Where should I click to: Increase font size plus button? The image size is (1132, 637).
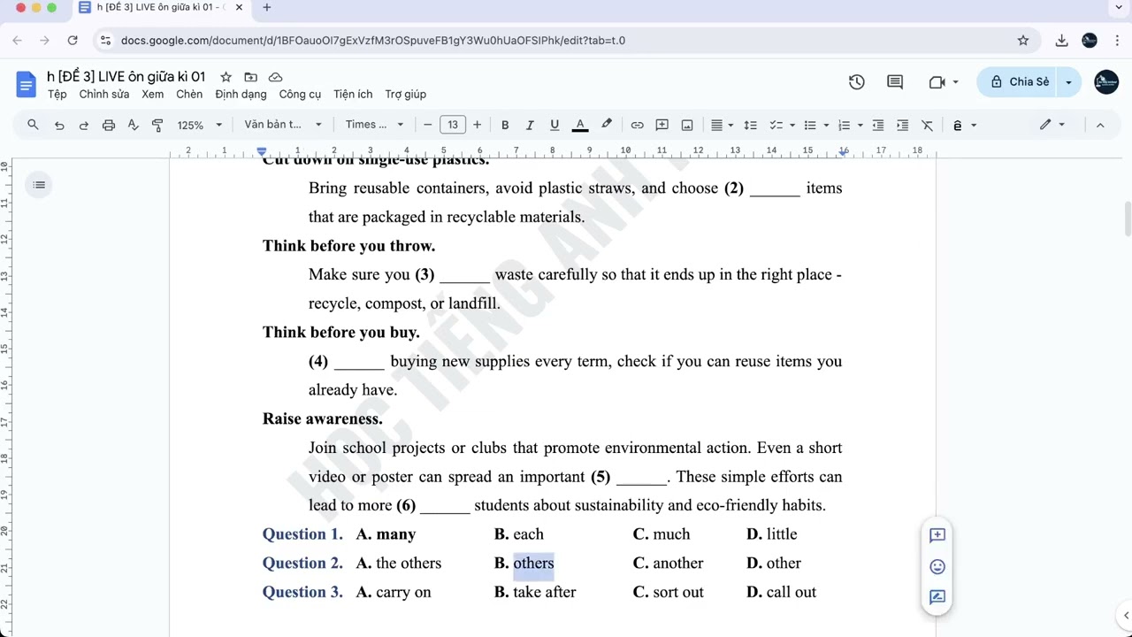478,125
